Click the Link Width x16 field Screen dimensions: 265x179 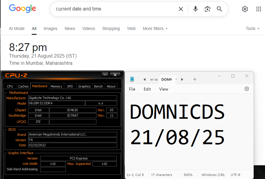click(53, 164)
